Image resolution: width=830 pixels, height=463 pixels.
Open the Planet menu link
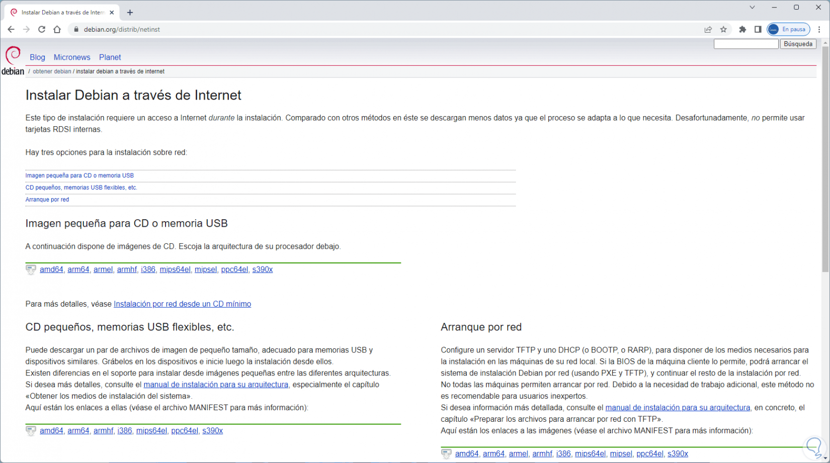click(x=110, y=57)
